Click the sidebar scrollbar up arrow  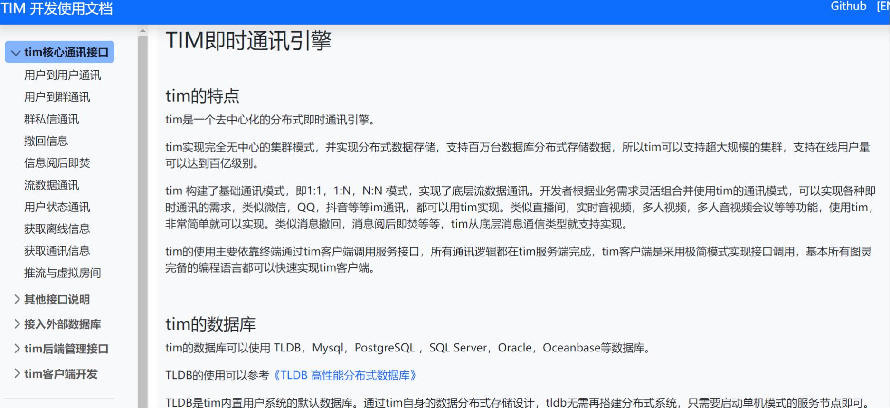[142, 31]
